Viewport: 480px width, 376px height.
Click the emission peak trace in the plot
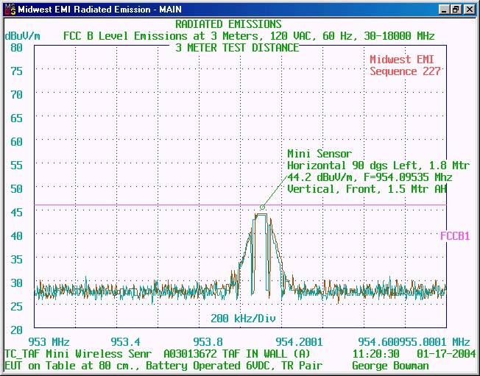tap(261, 216)
